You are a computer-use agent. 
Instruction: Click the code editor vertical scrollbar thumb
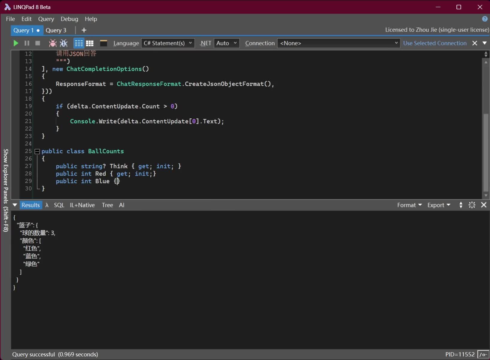(x=486, y=153)
